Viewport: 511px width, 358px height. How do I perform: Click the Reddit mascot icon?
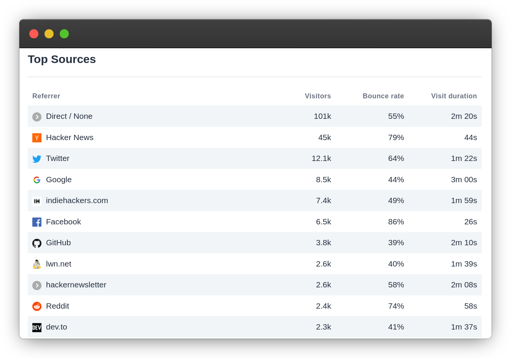(x=36, y=306)
